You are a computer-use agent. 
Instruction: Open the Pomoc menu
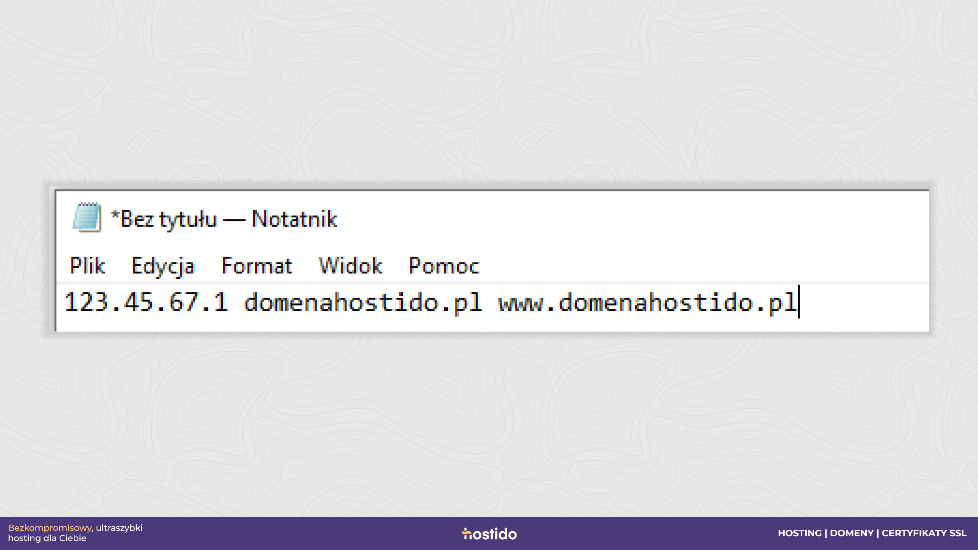[444, 265]
